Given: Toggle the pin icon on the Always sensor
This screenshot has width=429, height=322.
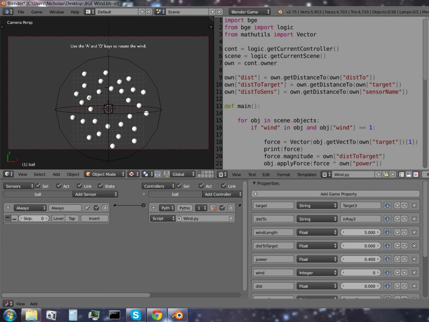Looking at the screenshot, I should point(87,208).
